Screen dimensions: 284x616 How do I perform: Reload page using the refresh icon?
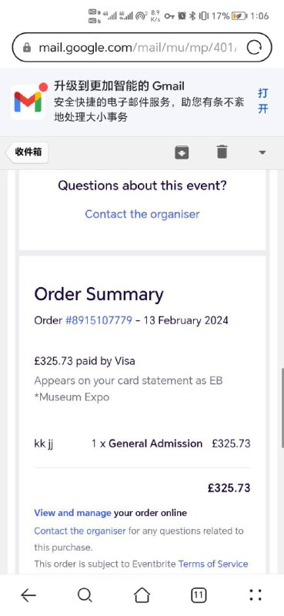254,48
